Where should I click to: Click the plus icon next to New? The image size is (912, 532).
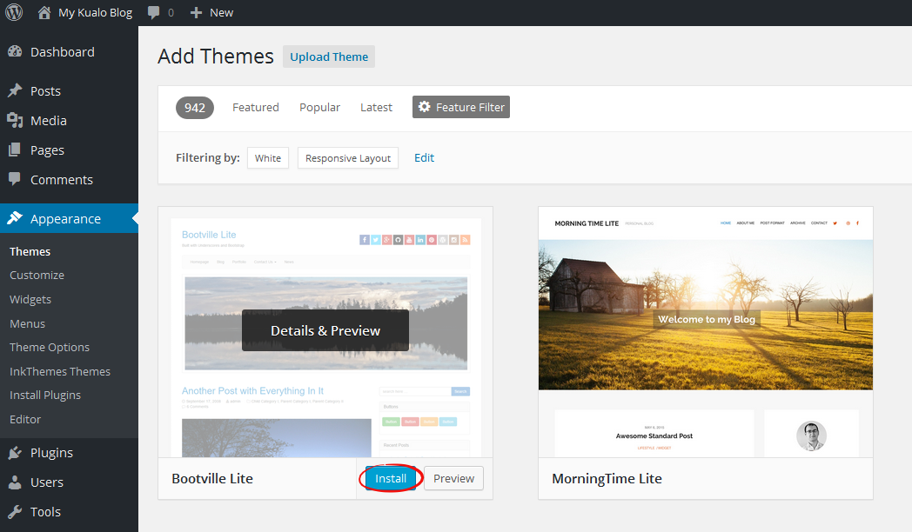pyautogui.click(x=196, y=13)
